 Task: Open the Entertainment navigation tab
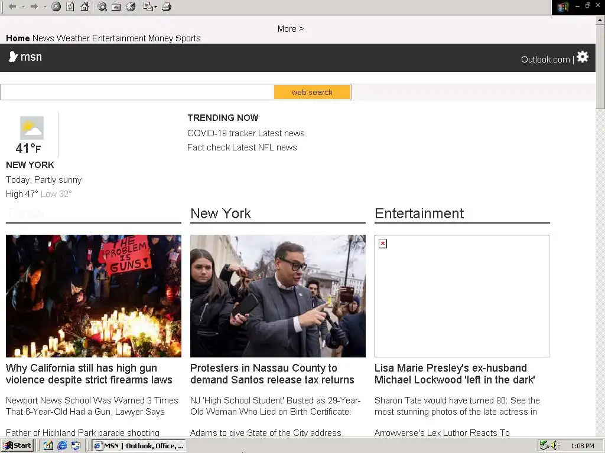tap(119, 38)
